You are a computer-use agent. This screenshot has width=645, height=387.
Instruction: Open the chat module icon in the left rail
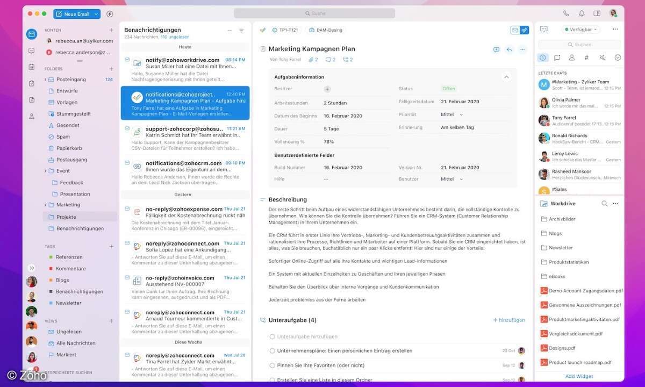(32, 51)
